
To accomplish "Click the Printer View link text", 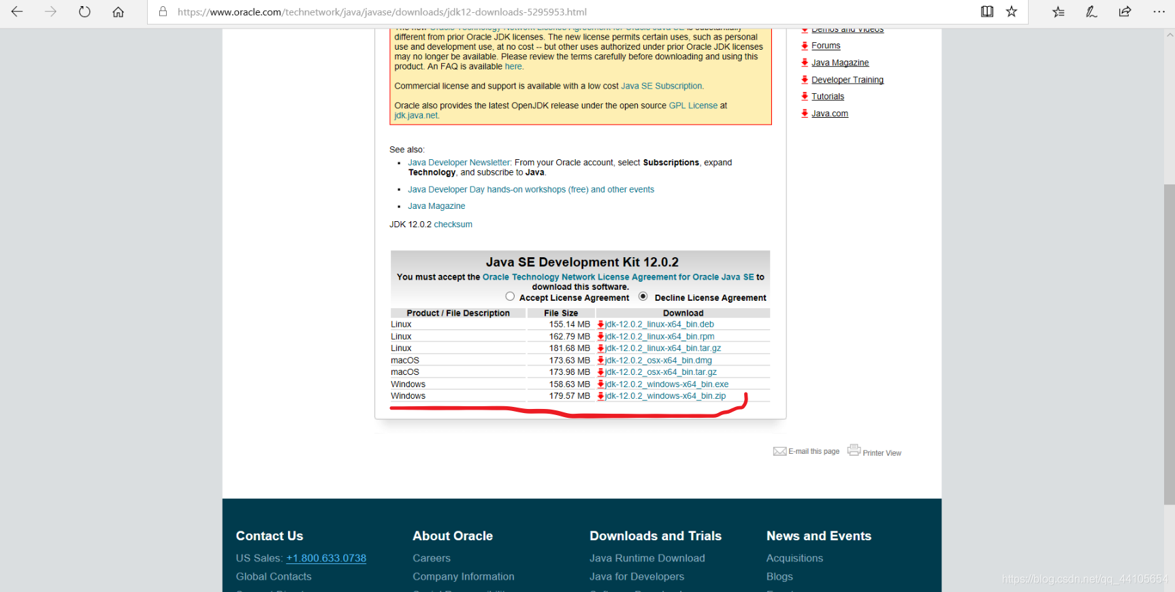I will click(x=882, y=453).
